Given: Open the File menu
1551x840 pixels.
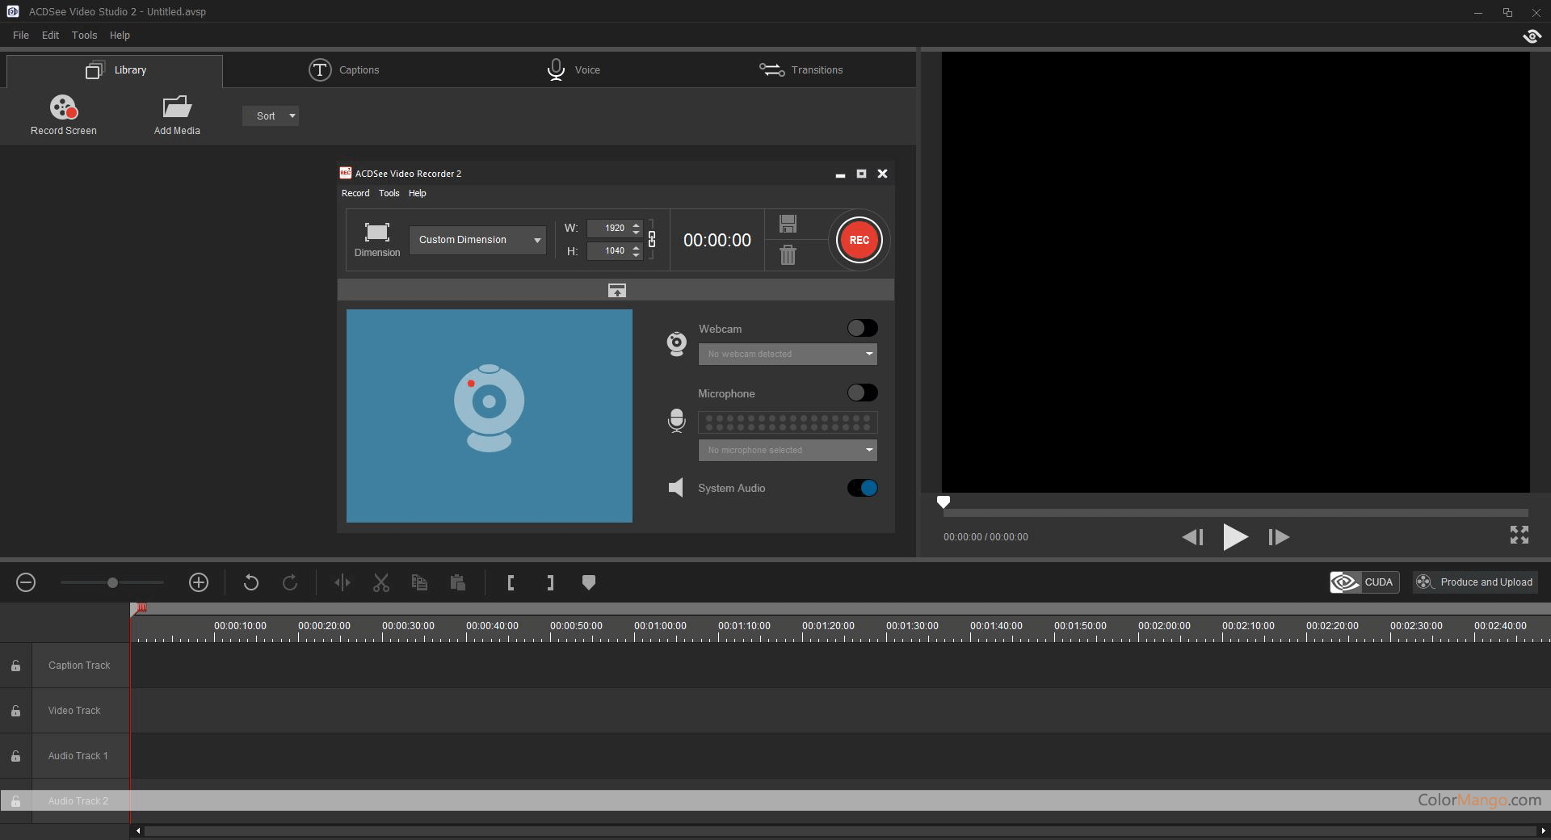Looking at the screenshot, I should click(x=21, y=36).
